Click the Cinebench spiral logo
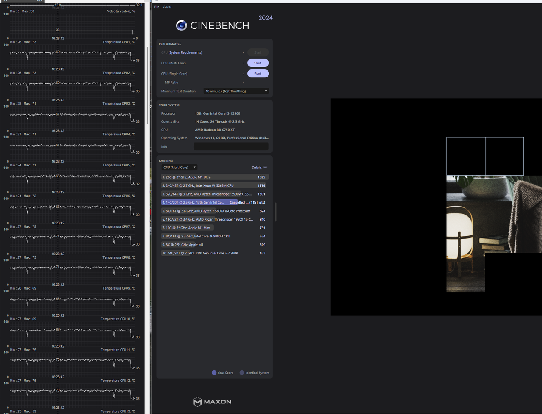 click(x=181, y=25)
